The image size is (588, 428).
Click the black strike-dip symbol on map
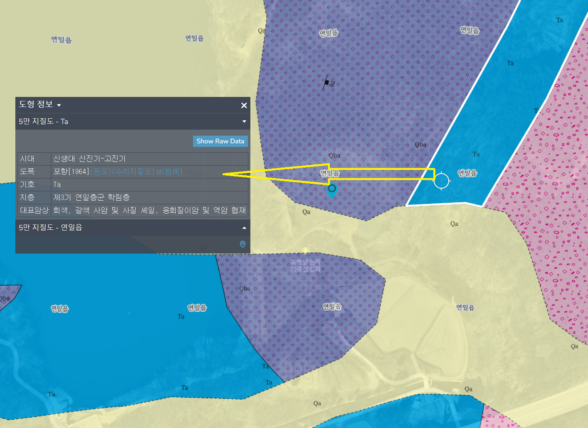tap(329, 82)
